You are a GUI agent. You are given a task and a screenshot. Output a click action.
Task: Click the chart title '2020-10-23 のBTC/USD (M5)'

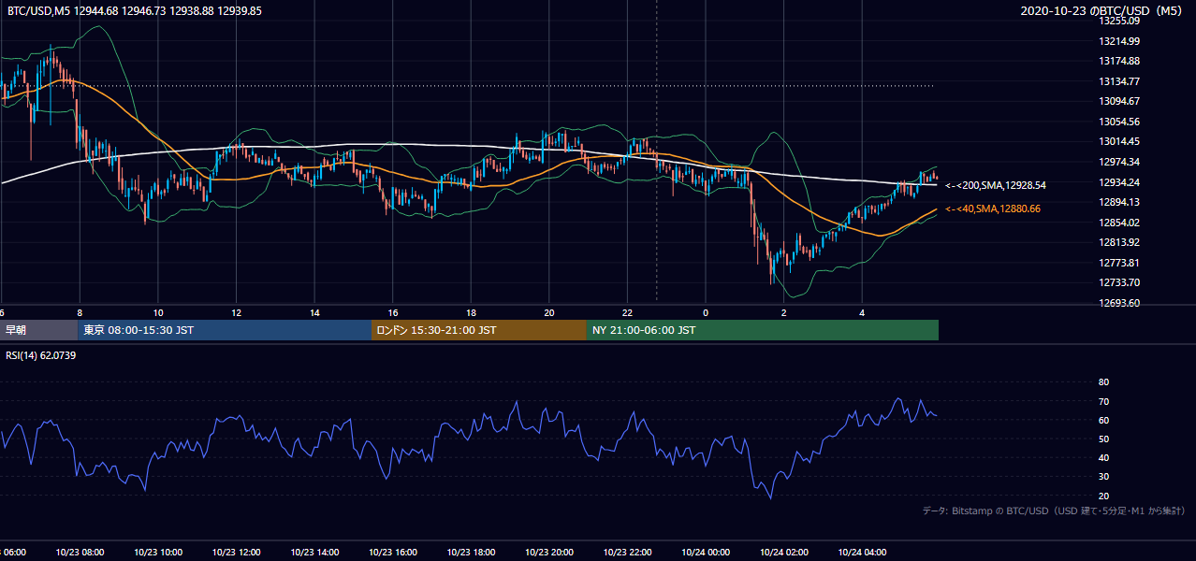coord(1102,10)
